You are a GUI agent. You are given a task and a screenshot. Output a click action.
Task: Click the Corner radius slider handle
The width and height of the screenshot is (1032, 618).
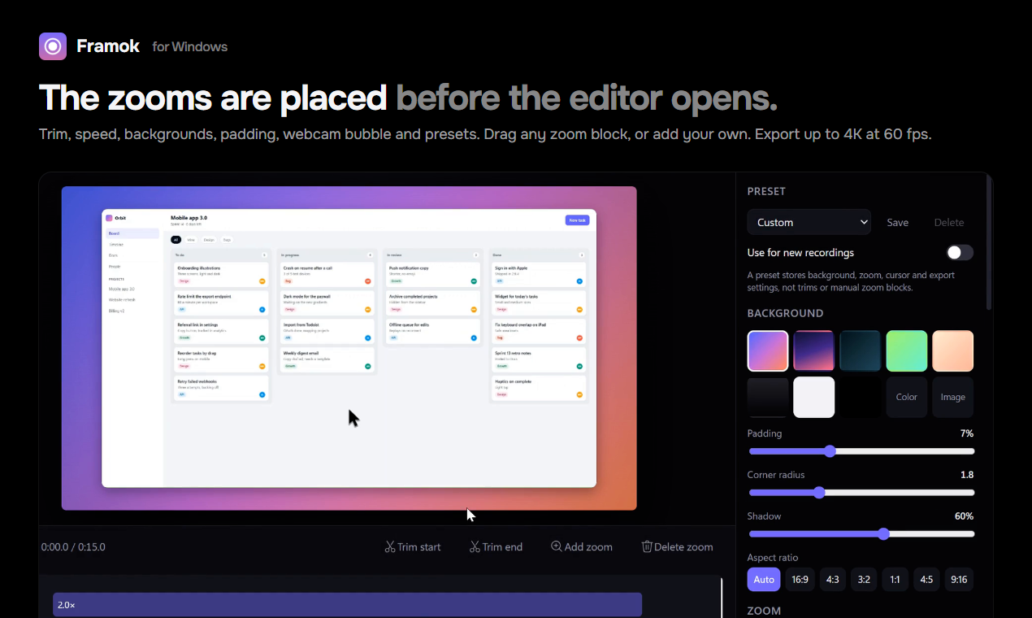(819, 492)
